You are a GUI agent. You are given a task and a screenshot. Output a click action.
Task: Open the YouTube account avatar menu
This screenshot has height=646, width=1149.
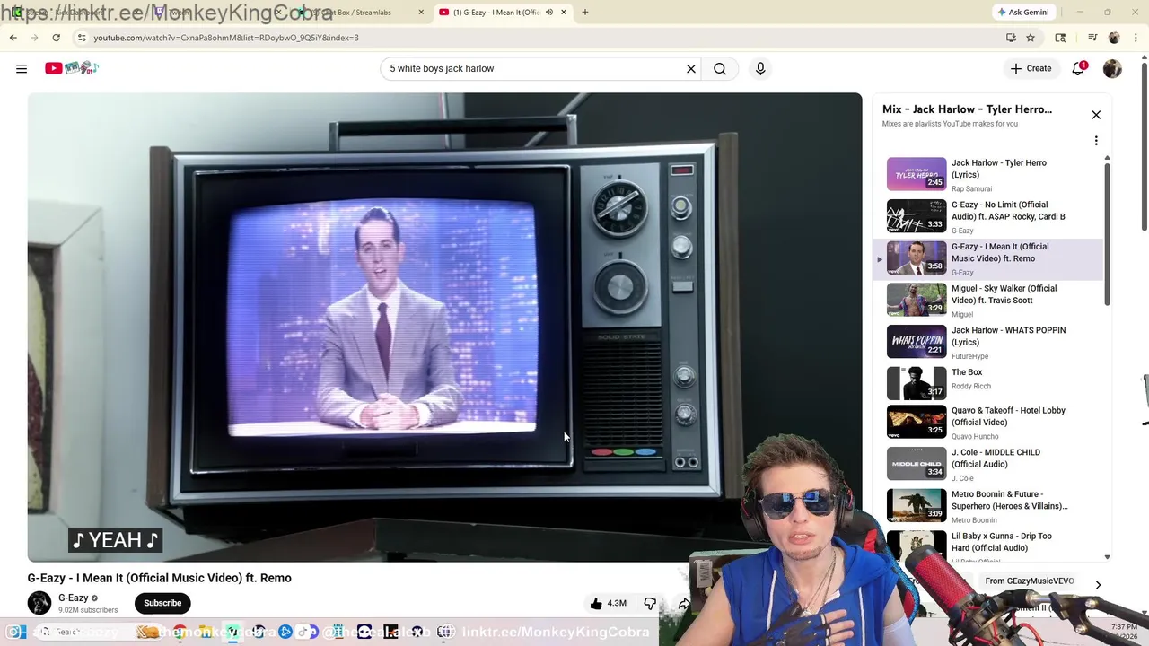[x=1112, y=68]
